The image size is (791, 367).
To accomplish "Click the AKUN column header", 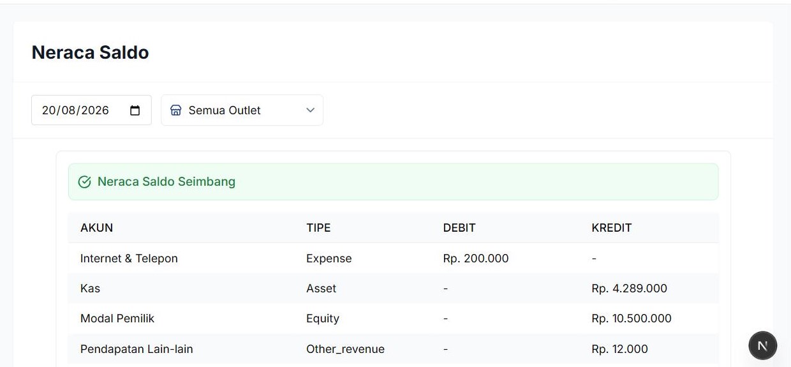I will 96,228.
